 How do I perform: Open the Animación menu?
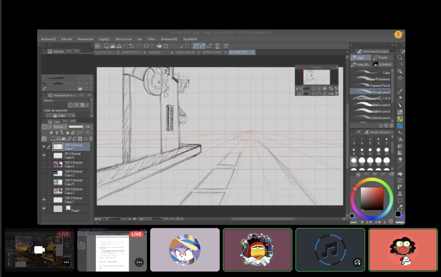(85, 39)
